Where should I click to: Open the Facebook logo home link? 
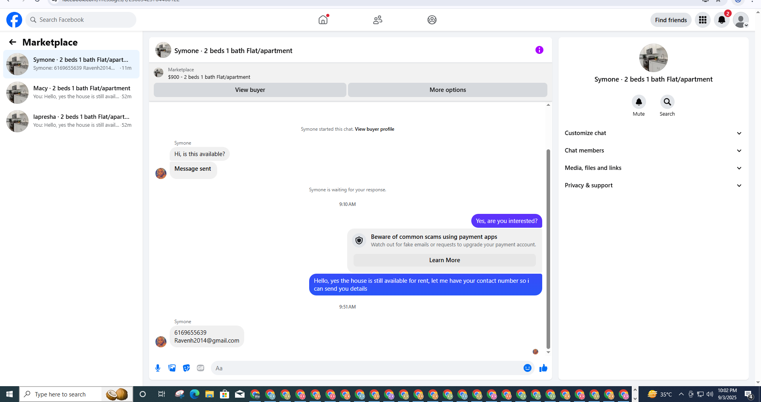[x=14, y=20]
